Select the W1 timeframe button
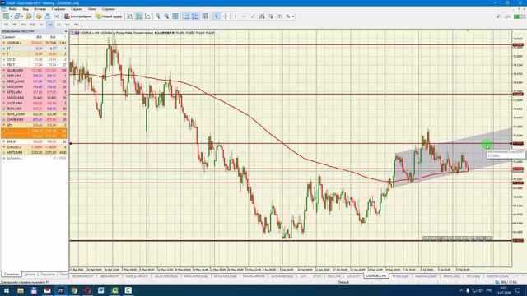The height and width of the screenshot is (296, 527). [68, 25]
